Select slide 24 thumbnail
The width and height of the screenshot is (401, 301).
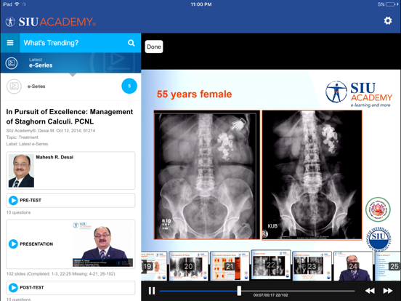(x=353, y=265)
